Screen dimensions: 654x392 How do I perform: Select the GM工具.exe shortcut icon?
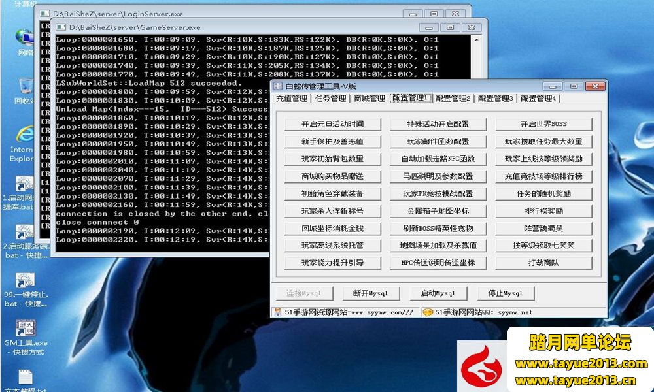click(x=25, y=327)
